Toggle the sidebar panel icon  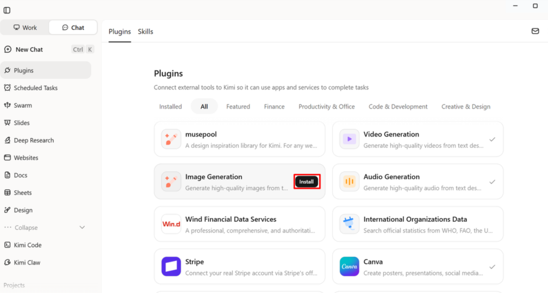(x=7, y=10)
